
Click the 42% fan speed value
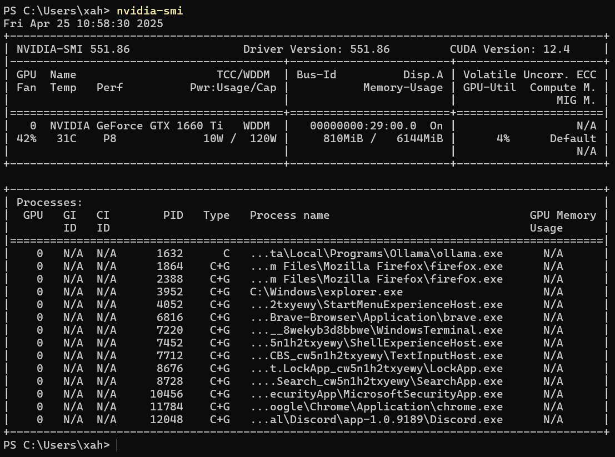coord(27,138)
